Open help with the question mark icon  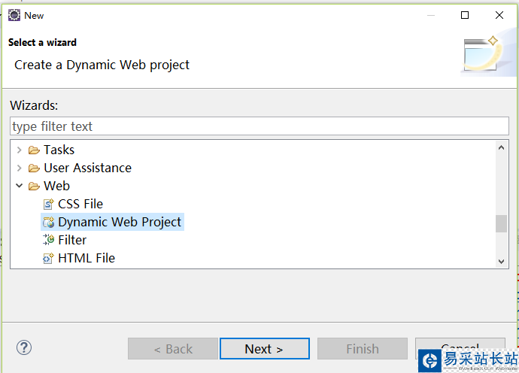pyautogui.click(x=24, y=347)
